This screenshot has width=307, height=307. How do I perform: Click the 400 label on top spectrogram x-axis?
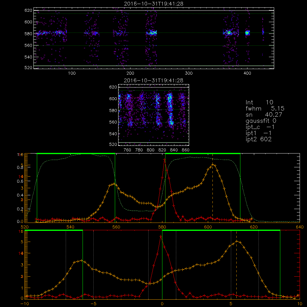(247, 73)
